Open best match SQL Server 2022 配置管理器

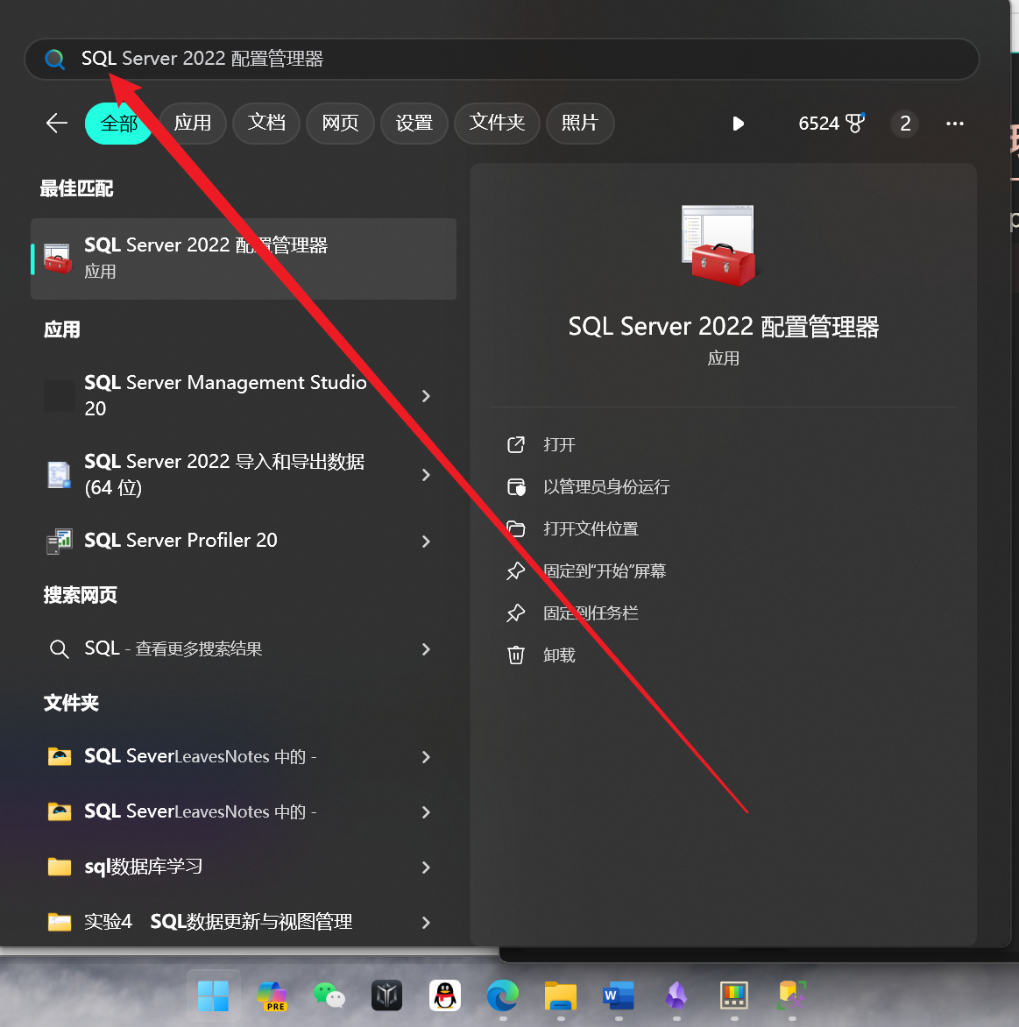pos(244,259)
